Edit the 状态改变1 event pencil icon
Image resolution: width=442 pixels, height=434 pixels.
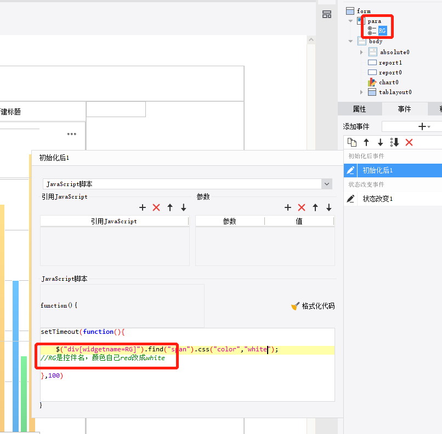point(350,199)
